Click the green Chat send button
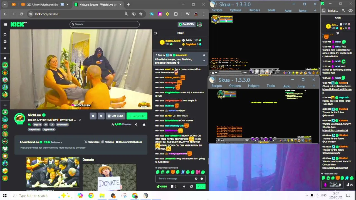 pyautogui.click(x=201, y=186)
